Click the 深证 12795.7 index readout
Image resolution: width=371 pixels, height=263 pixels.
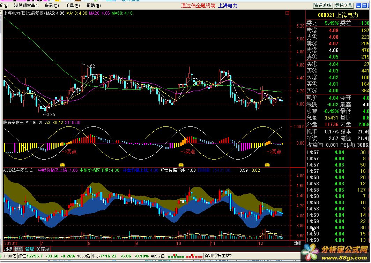[31, 256]
